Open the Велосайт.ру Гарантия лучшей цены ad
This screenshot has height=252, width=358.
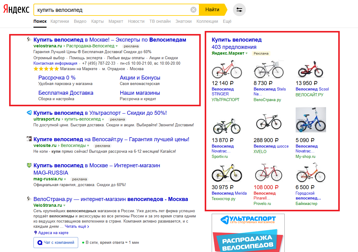(x=111, y=139)
